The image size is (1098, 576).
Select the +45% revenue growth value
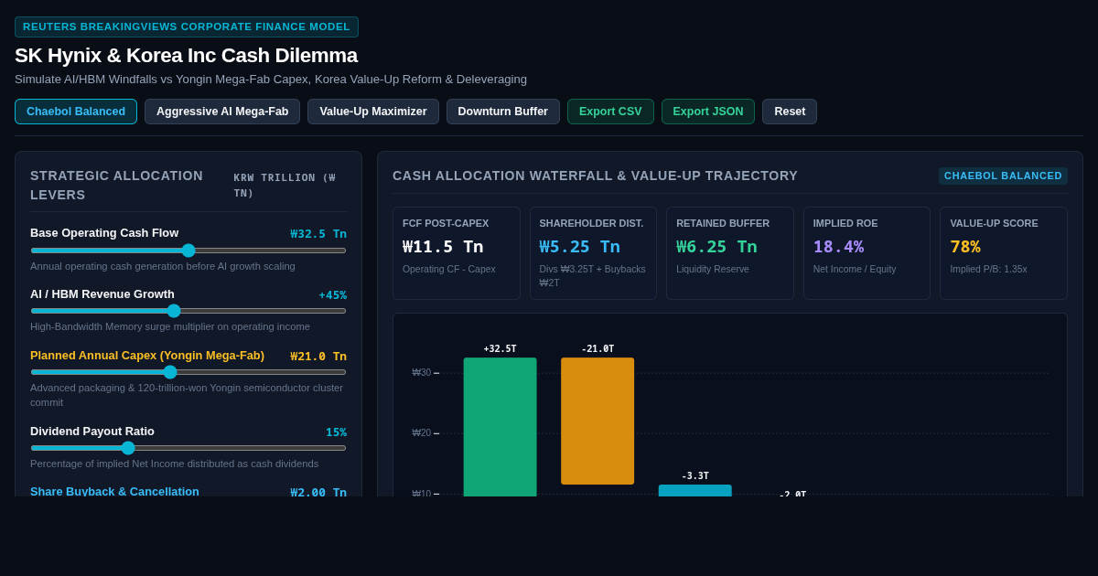pyautogui.click(x=332, y=295)
